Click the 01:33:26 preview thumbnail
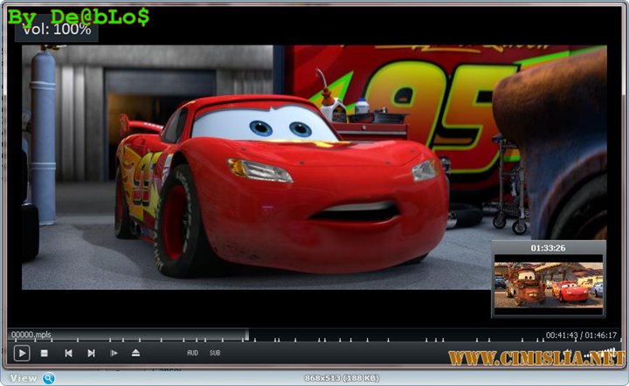The height and width of the screenshot is (386, 629). coord(548,286)
